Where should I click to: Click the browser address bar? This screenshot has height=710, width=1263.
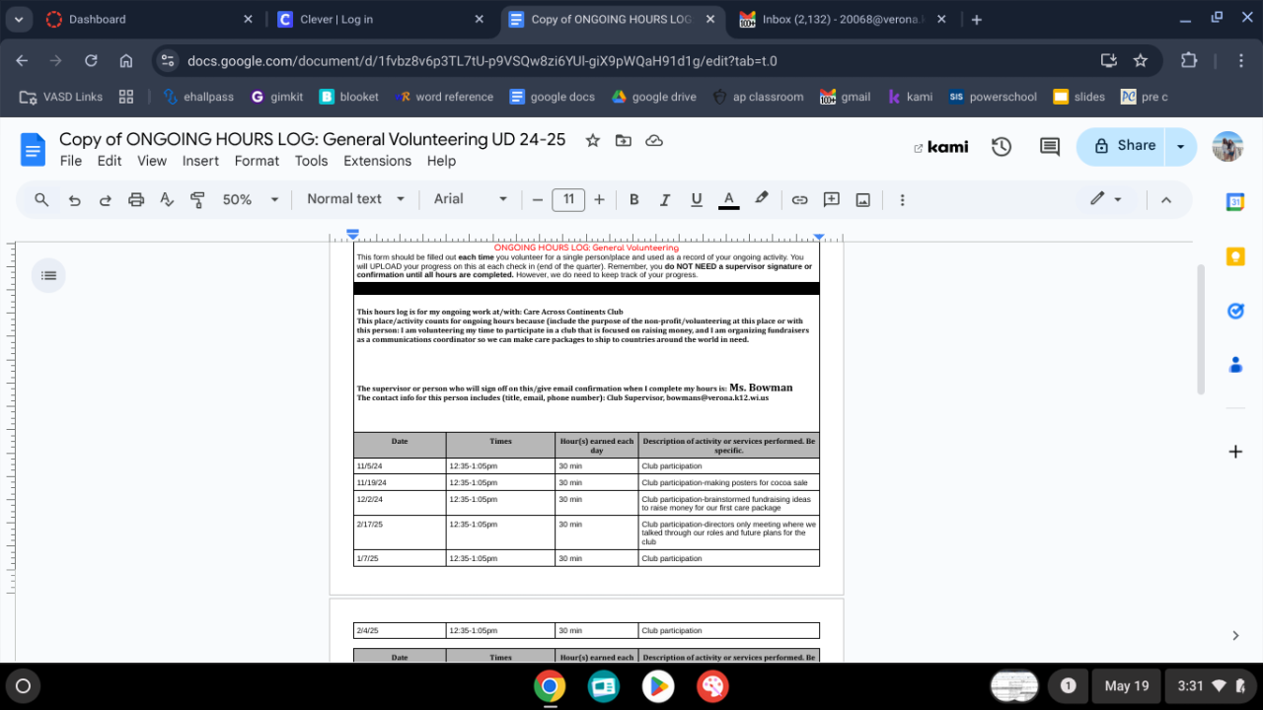coord(631,60)
